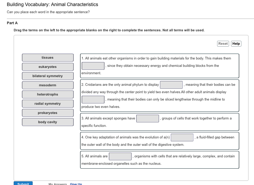The image size is (254, 185).
Task: Select the body cavity term tile
Action: pyautogui.click(x=48, y=122)
